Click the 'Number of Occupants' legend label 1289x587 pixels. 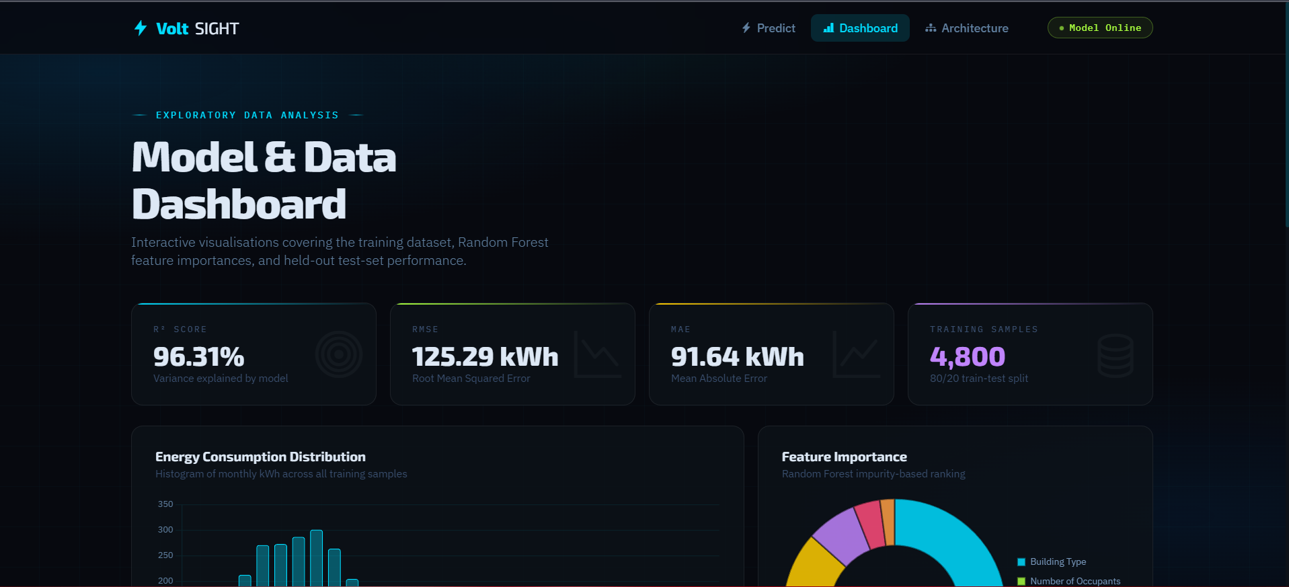tap(1075, 582)
